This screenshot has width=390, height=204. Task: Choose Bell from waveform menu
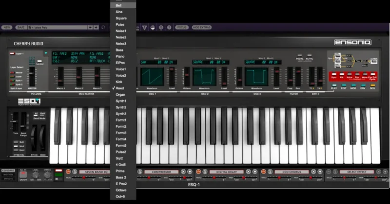(123, 5)
